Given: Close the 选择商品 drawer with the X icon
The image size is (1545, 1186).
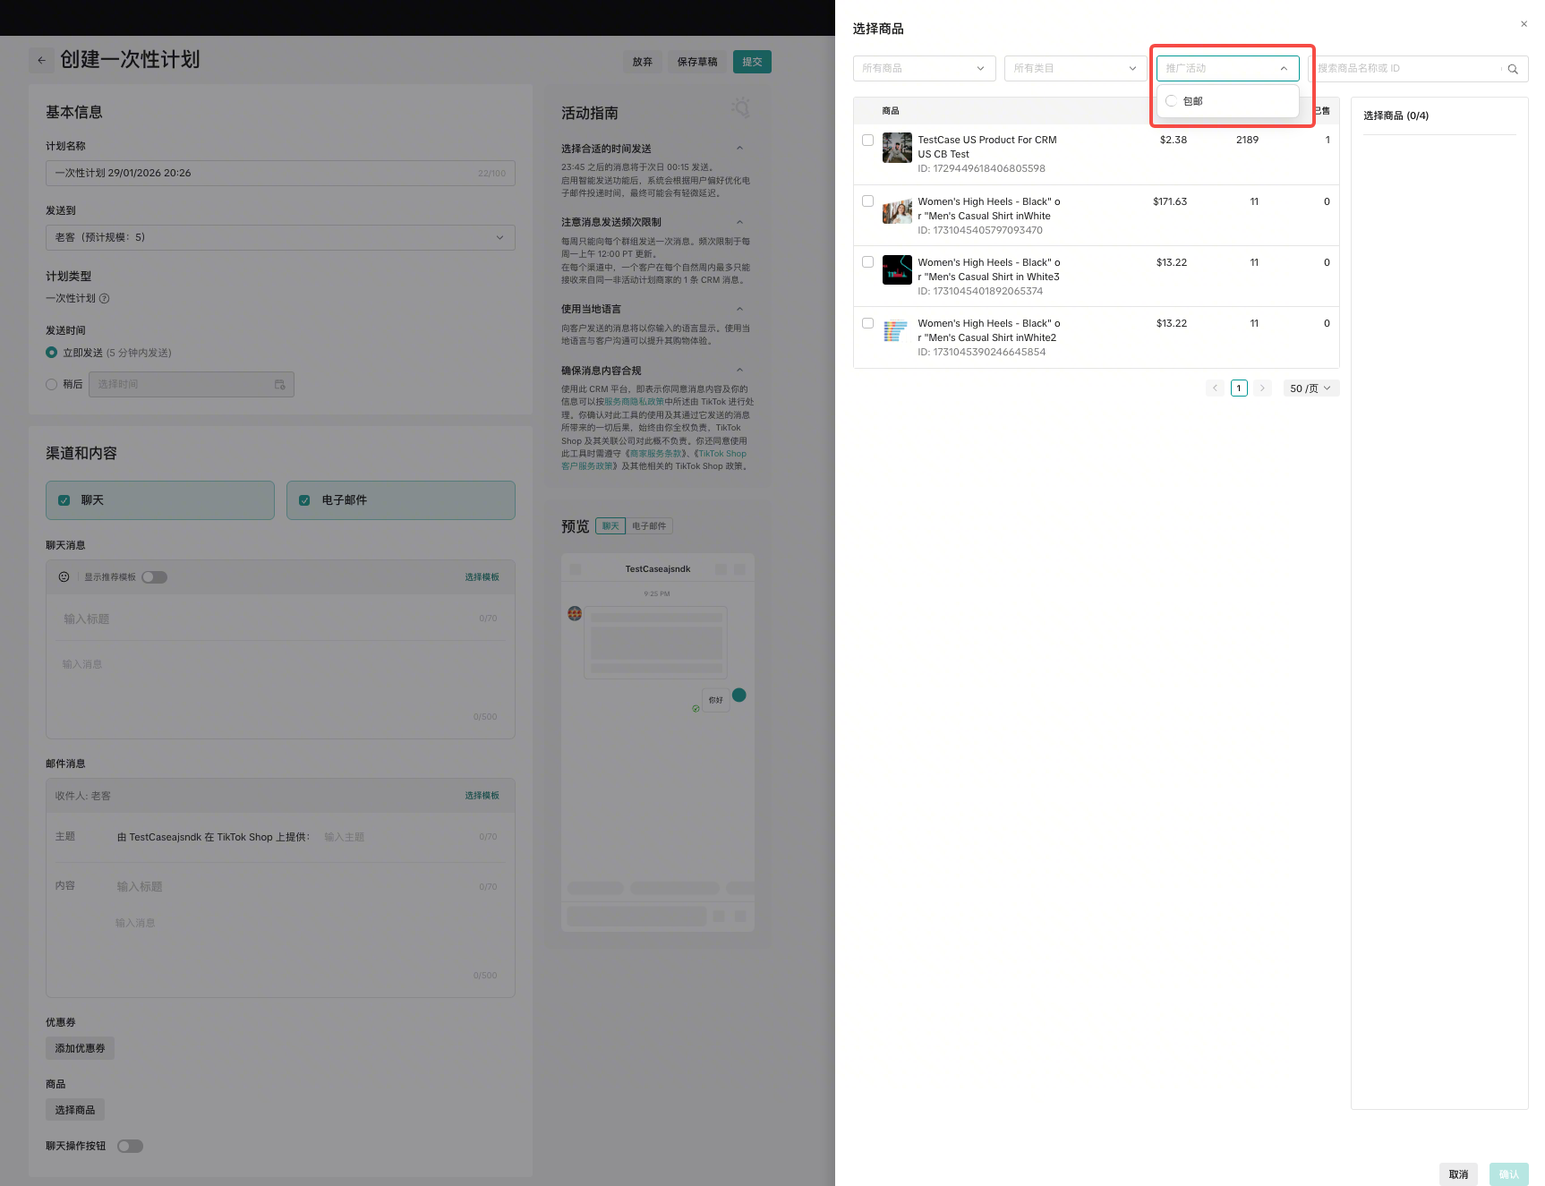Looking at the screenshot, I should pyautogui.click(x=1524, y=24).
